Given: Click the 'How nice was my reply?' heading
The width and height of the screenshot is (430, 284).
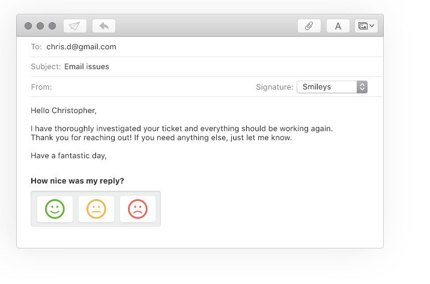Looking at the screenshot, I should tap(77, 181).
